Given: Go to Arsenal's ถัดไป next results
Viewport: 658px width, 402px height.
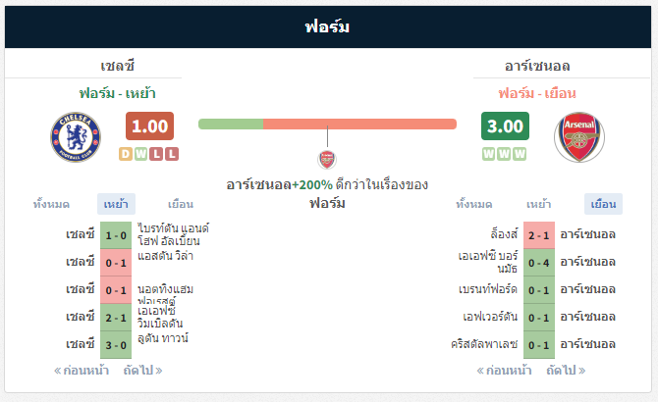Looking at the screenshot, I should point(566,371).
